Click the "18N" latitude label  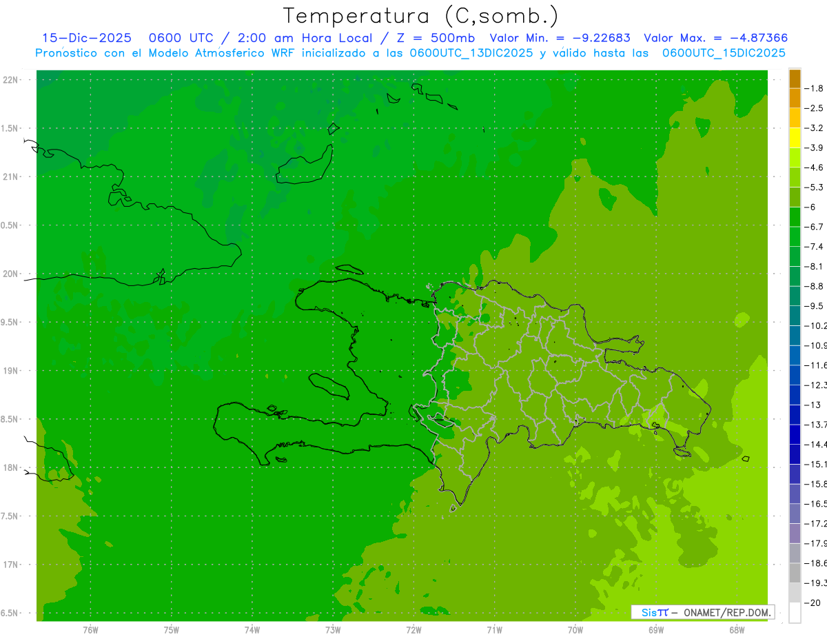click(11, 467)
